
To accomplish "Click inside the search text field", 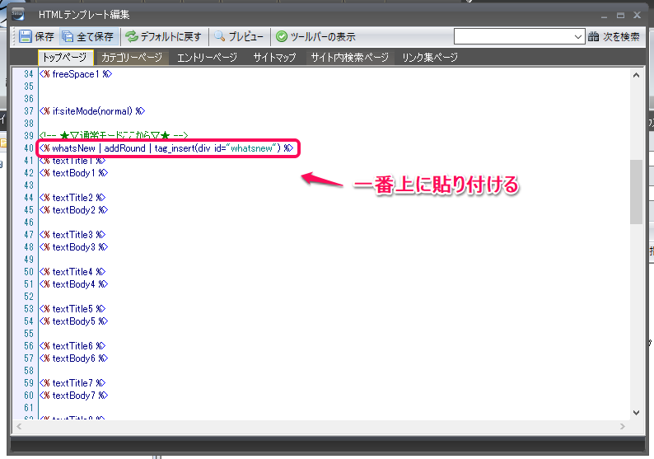I will [512, 36].
